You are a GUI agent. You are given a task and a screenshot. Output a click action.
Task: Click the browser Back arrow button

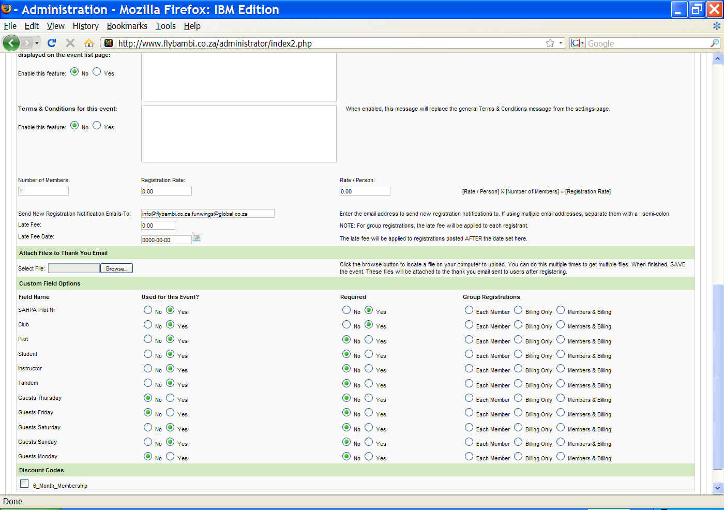(x=11, y=43)
